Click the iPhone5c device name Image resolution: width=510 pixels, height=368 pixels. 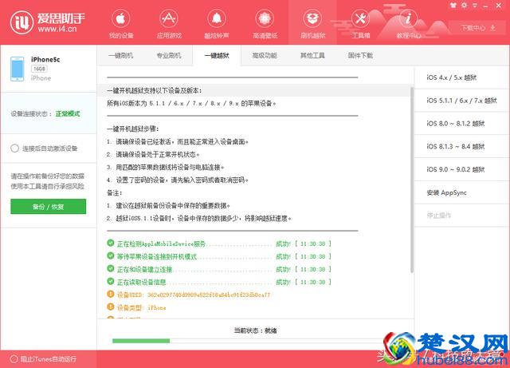tap(45, 59)
